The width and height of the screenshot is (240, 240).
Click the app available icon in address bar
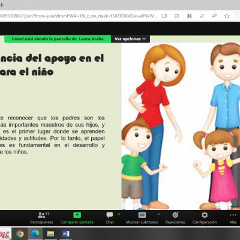pyautogui.click(x=190, y=16)
